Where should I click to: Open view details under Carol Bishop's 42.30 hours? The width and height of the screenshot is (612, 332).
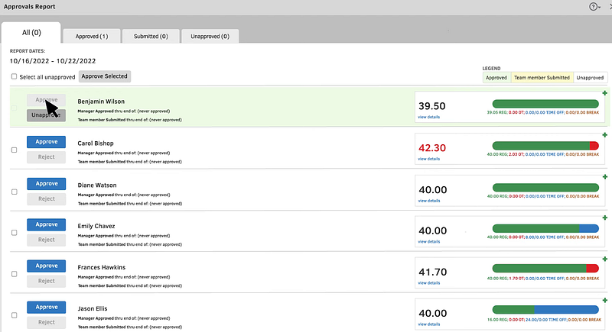[428, 159]
